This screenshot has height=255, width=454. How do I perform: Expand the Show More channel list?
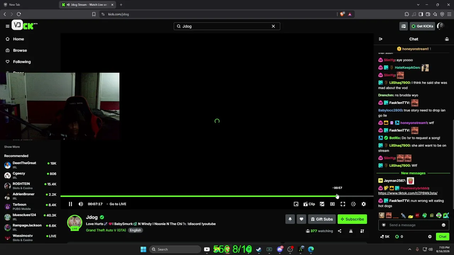[12, 147]
